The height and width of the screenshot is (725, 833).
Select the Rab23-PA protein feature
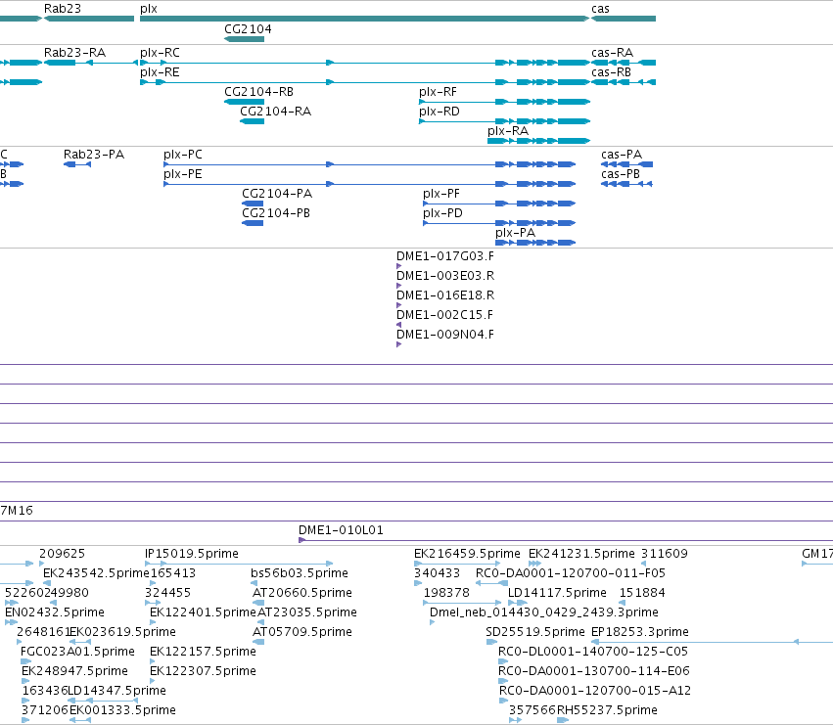click(x=77, y=164)
